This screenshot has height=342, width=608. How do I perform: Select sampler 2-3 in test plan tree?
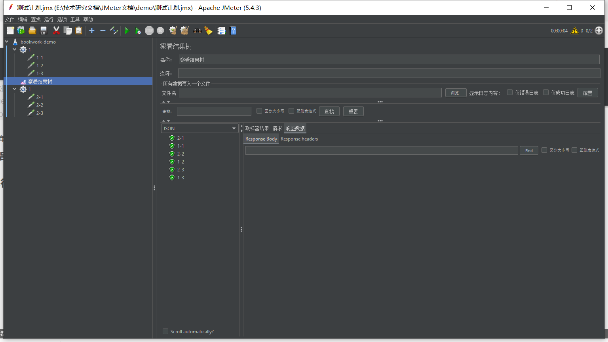(36, 113)
